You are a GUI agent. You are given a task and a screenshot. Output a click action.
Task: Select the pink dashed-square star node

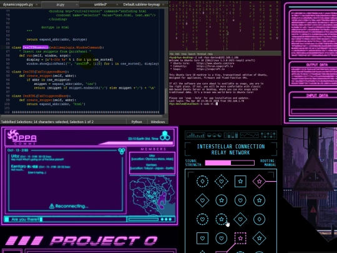pos(240,238)
